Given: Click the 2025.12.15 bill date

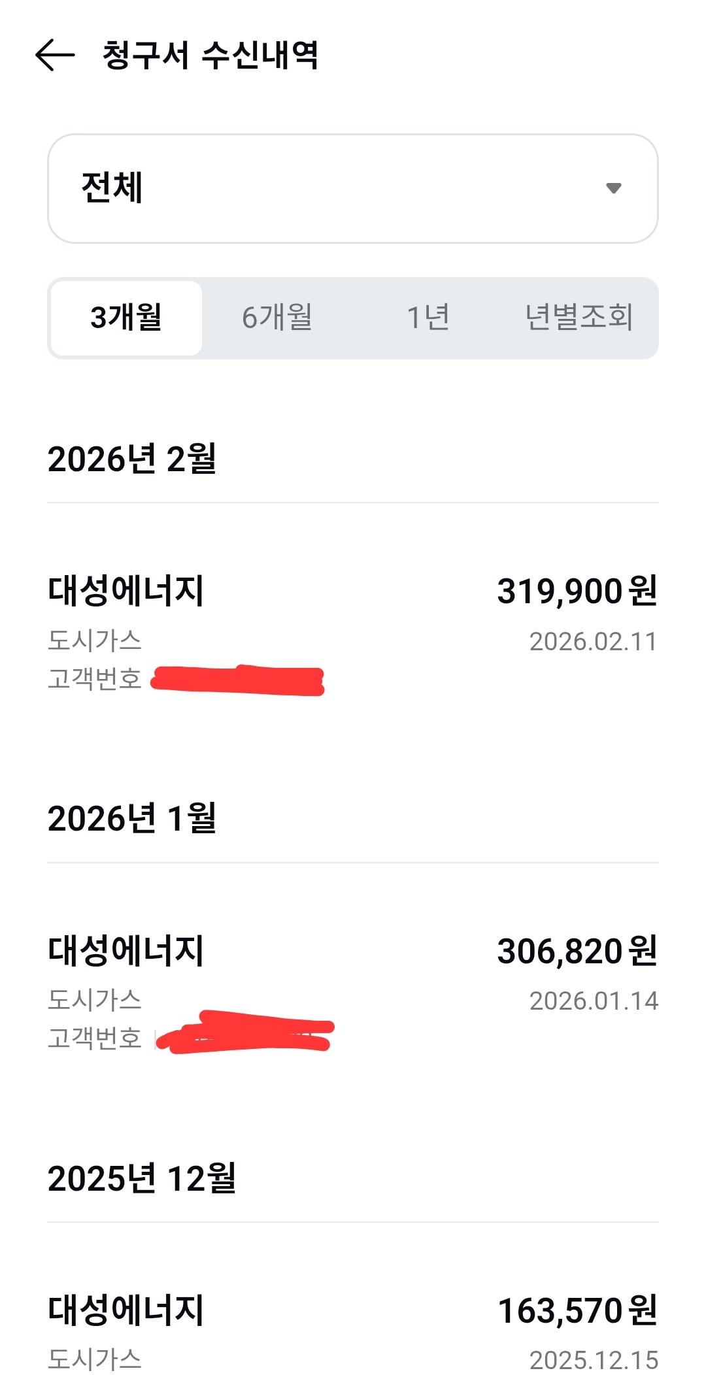Looking at the screenshot, I should [x=593, y=1360].
